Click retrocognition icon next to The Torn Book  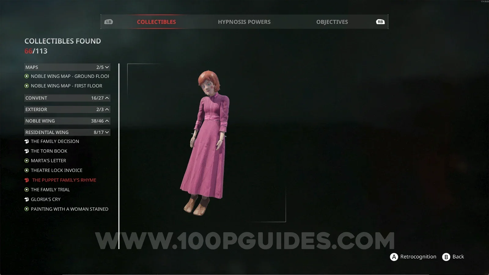pyautogui.click(x=27, y=151)
